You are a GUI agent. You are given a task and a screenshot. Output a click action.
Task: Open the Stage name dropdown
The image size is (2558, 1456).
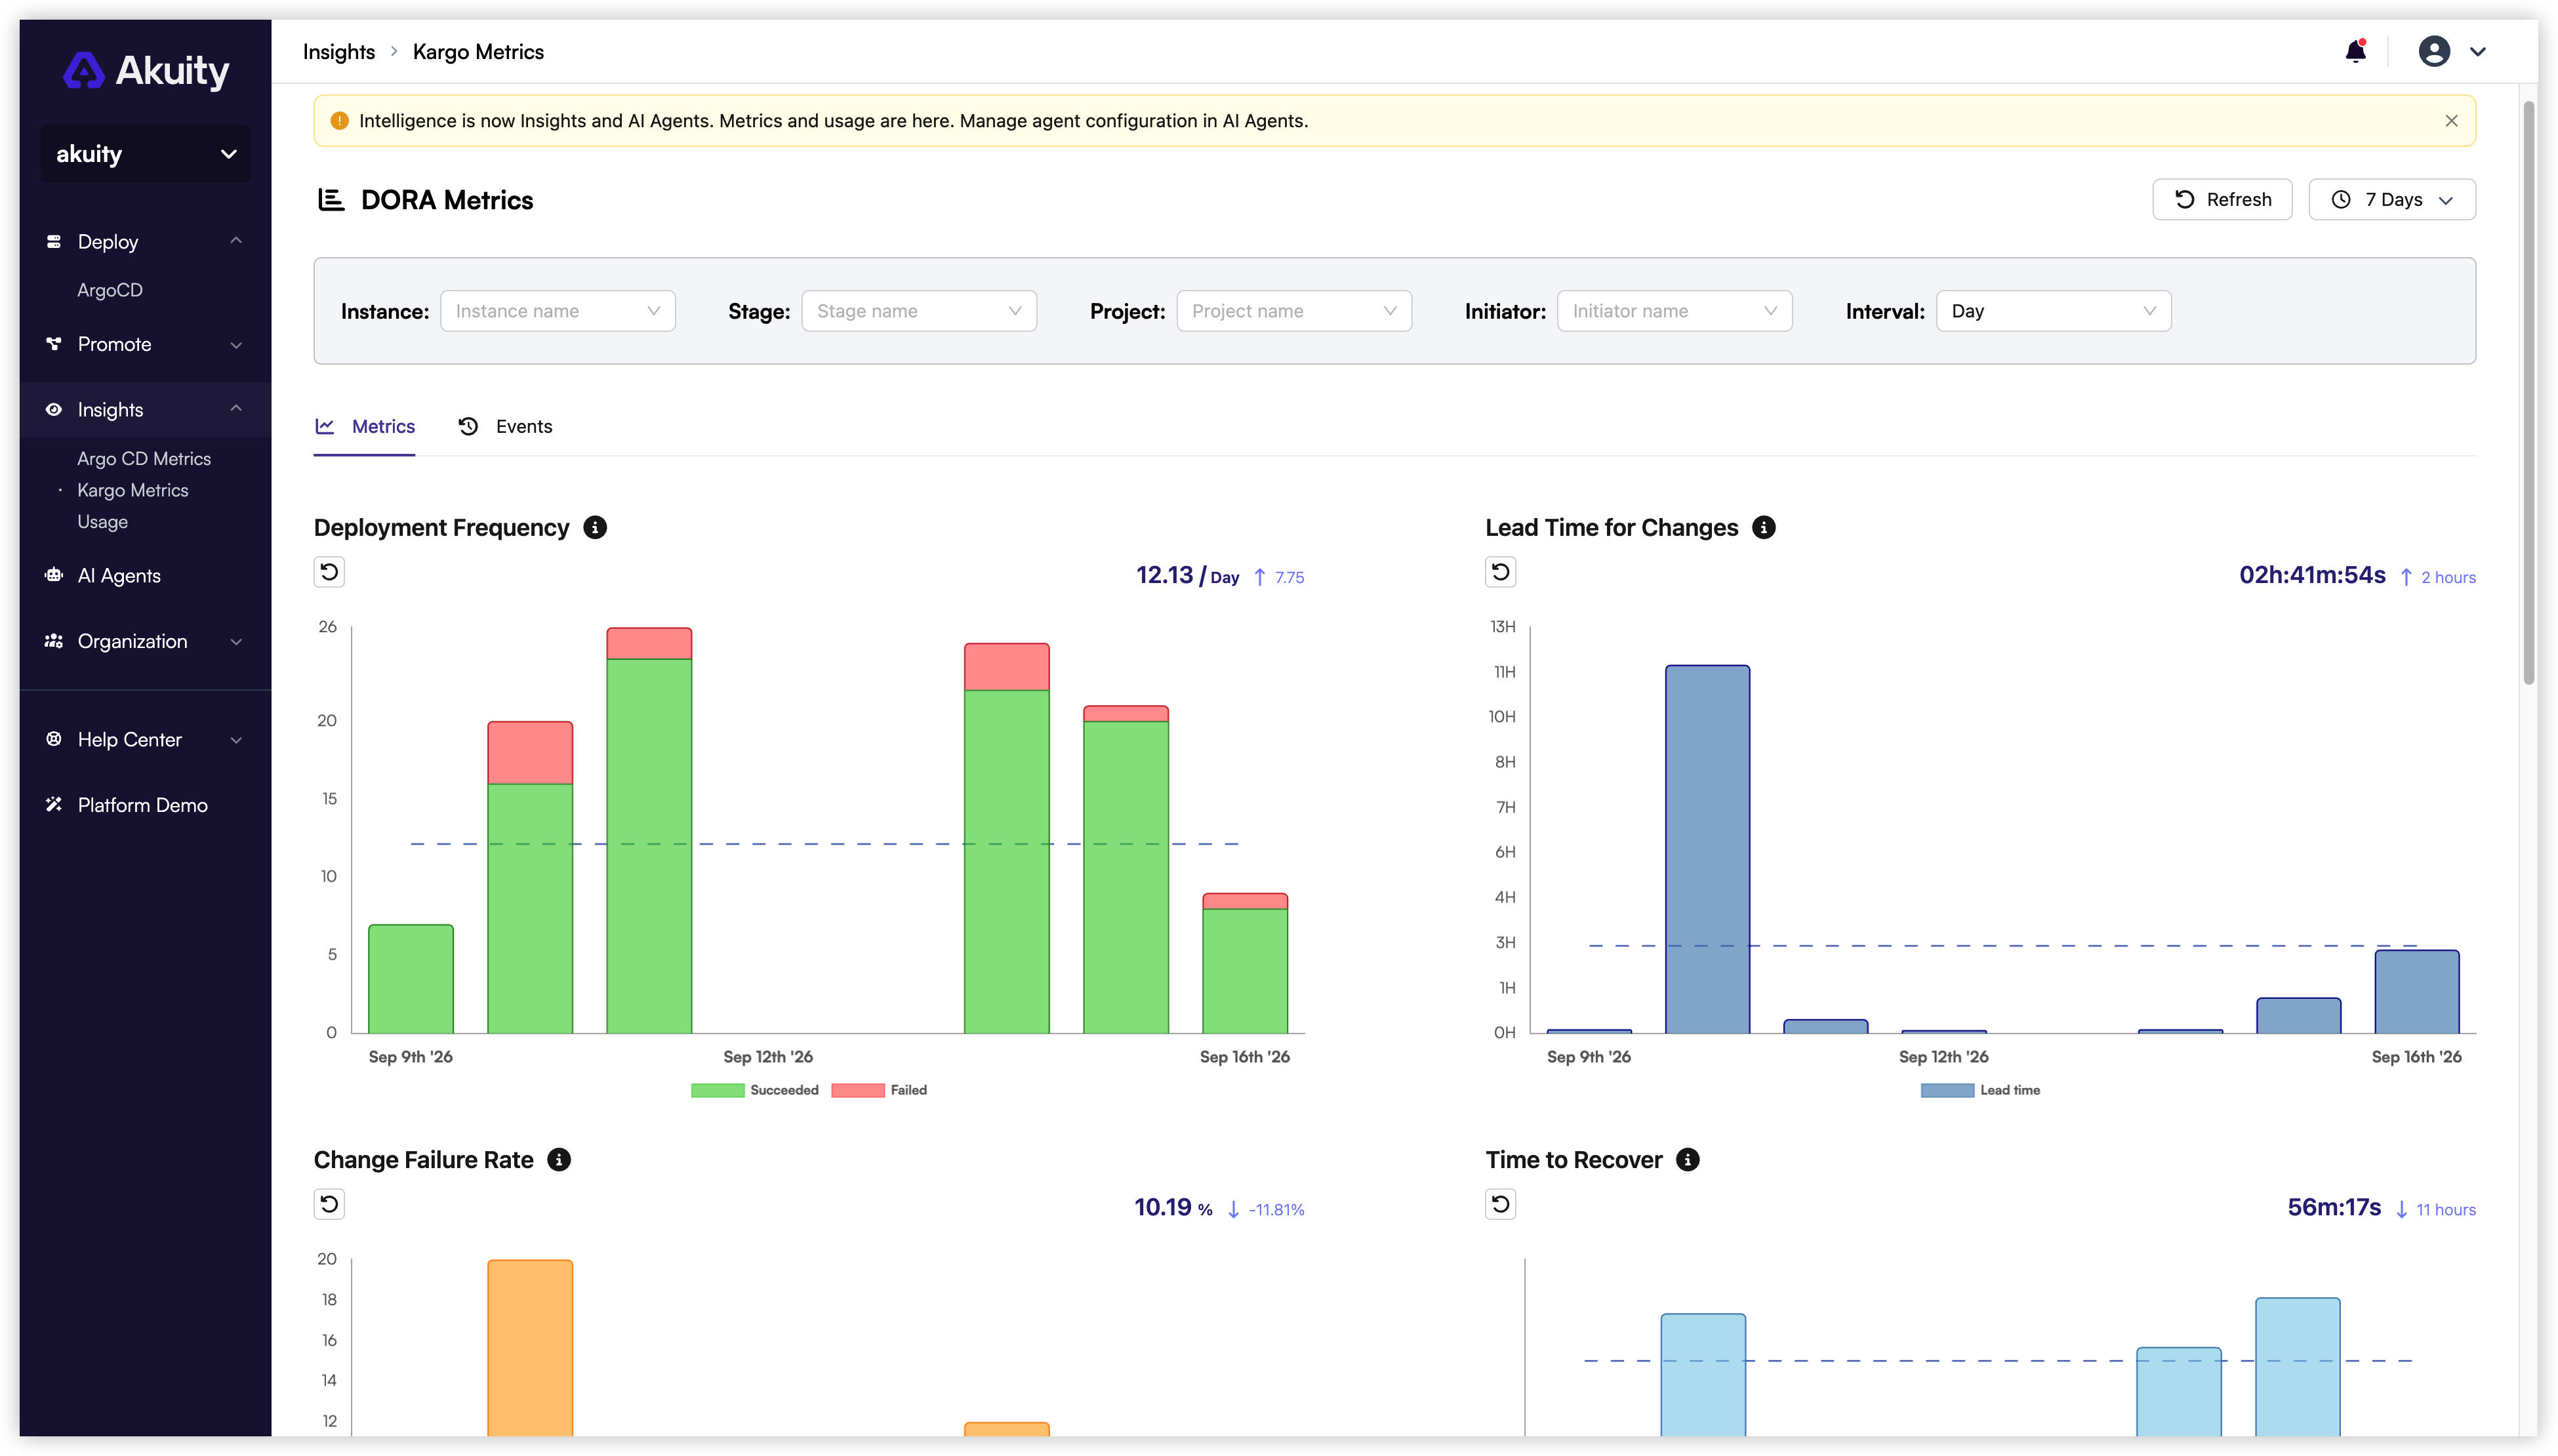919,311
